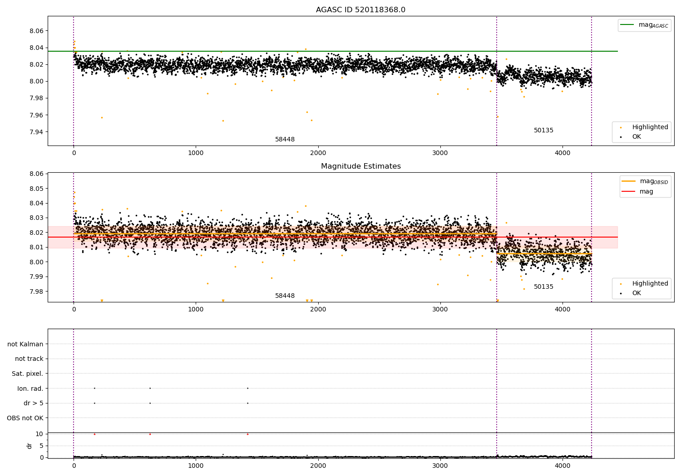This screenshot has width=681, height=476.
Task: Click the Ion. rad. axis label
Action: click(x=30, y=389)
